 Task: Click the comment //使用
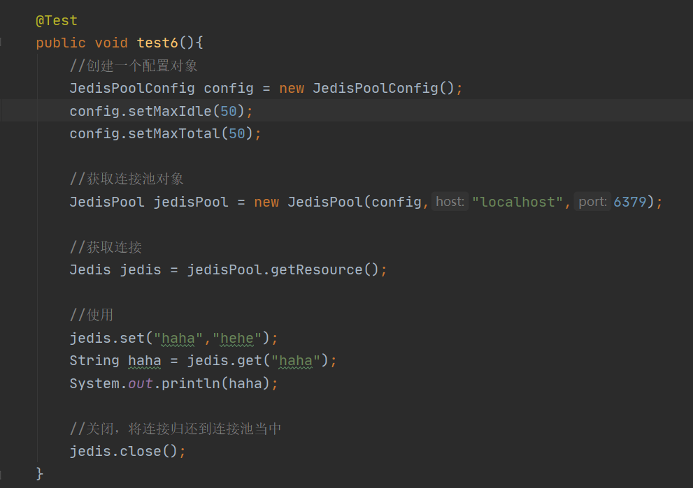click(x=92, y=315)
